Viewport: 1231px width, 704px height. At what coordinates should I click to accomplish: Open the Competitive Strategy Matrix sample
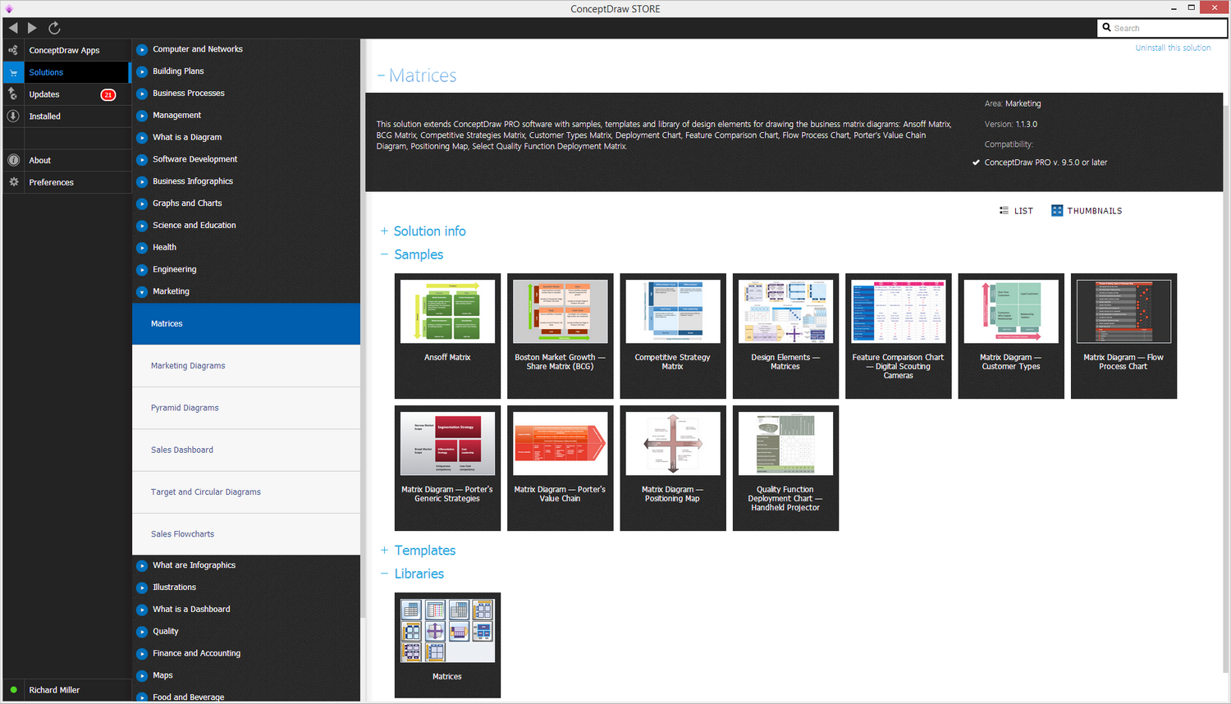[x=673, y=336]
